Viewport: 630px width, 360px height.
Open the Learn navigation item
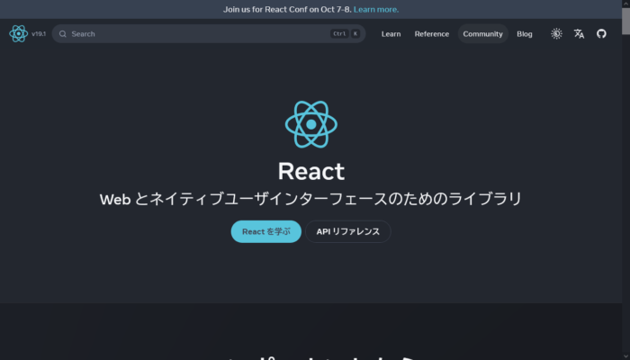(391, 34)
